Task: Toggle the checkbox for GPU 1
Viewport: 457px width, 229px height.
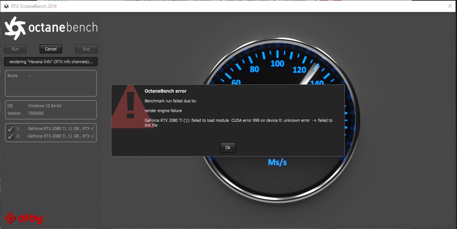Action: [11, 129]
